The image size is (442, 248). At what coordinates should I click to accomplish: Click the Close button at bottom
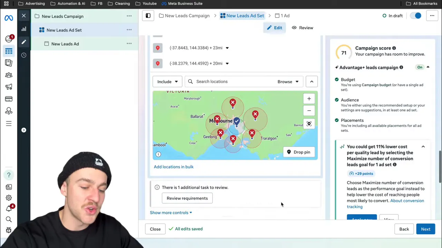155,229
